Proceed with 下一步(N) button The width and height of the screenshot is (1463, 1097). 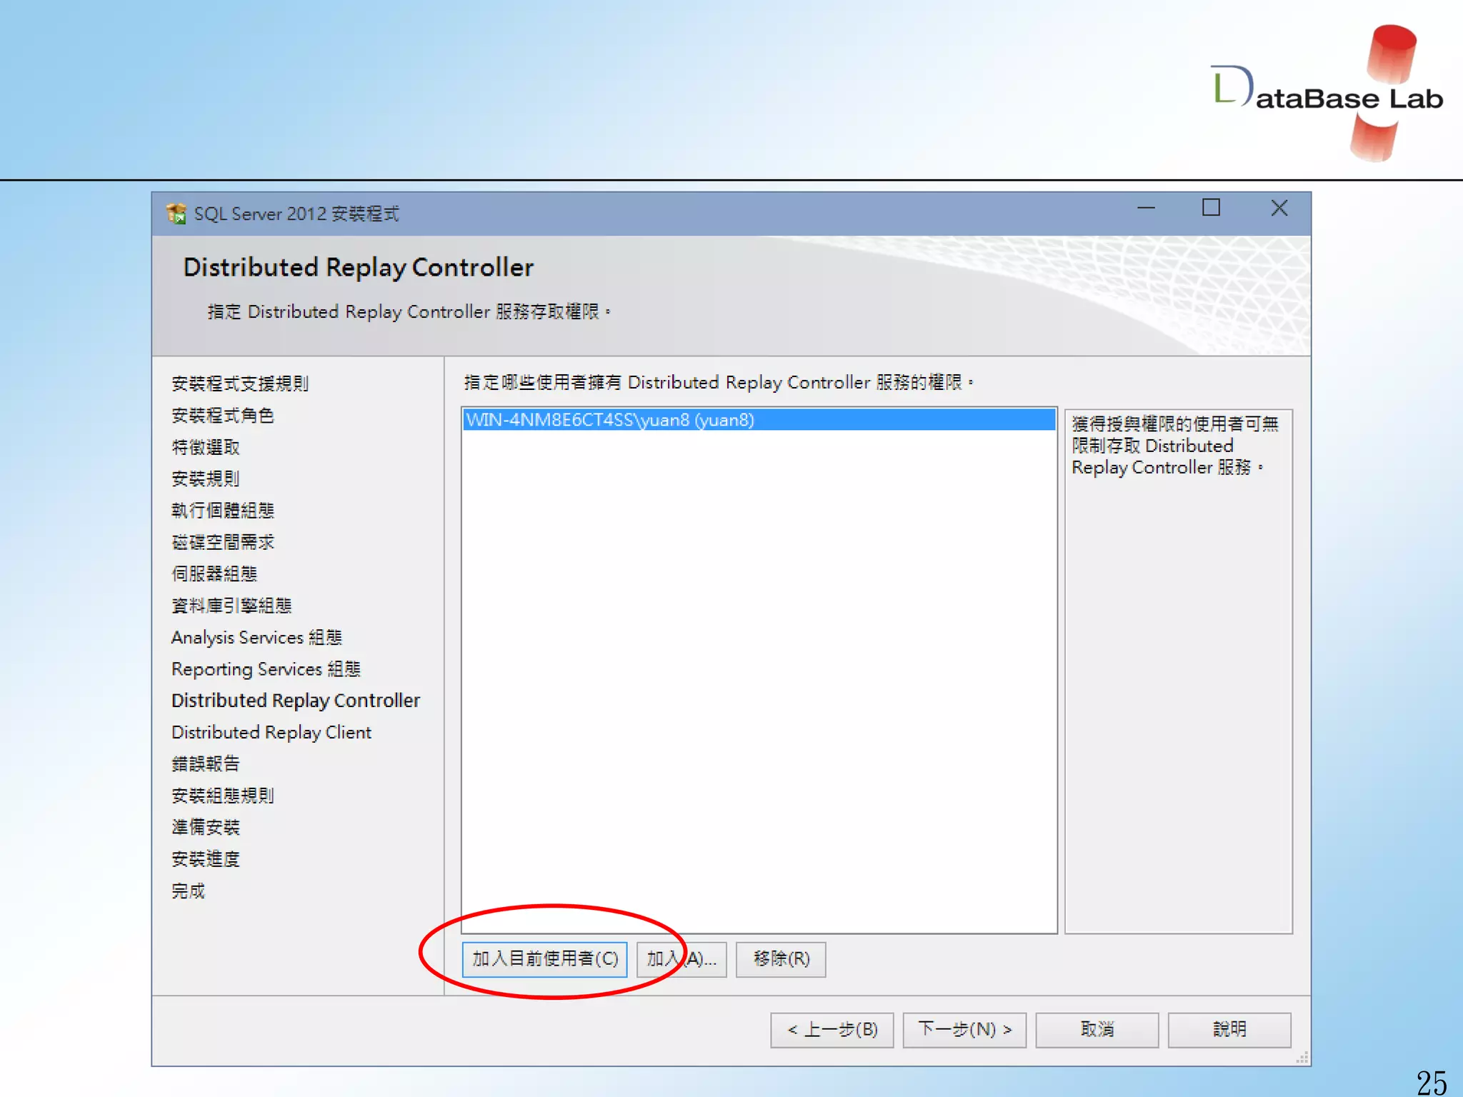(964, 1030)
